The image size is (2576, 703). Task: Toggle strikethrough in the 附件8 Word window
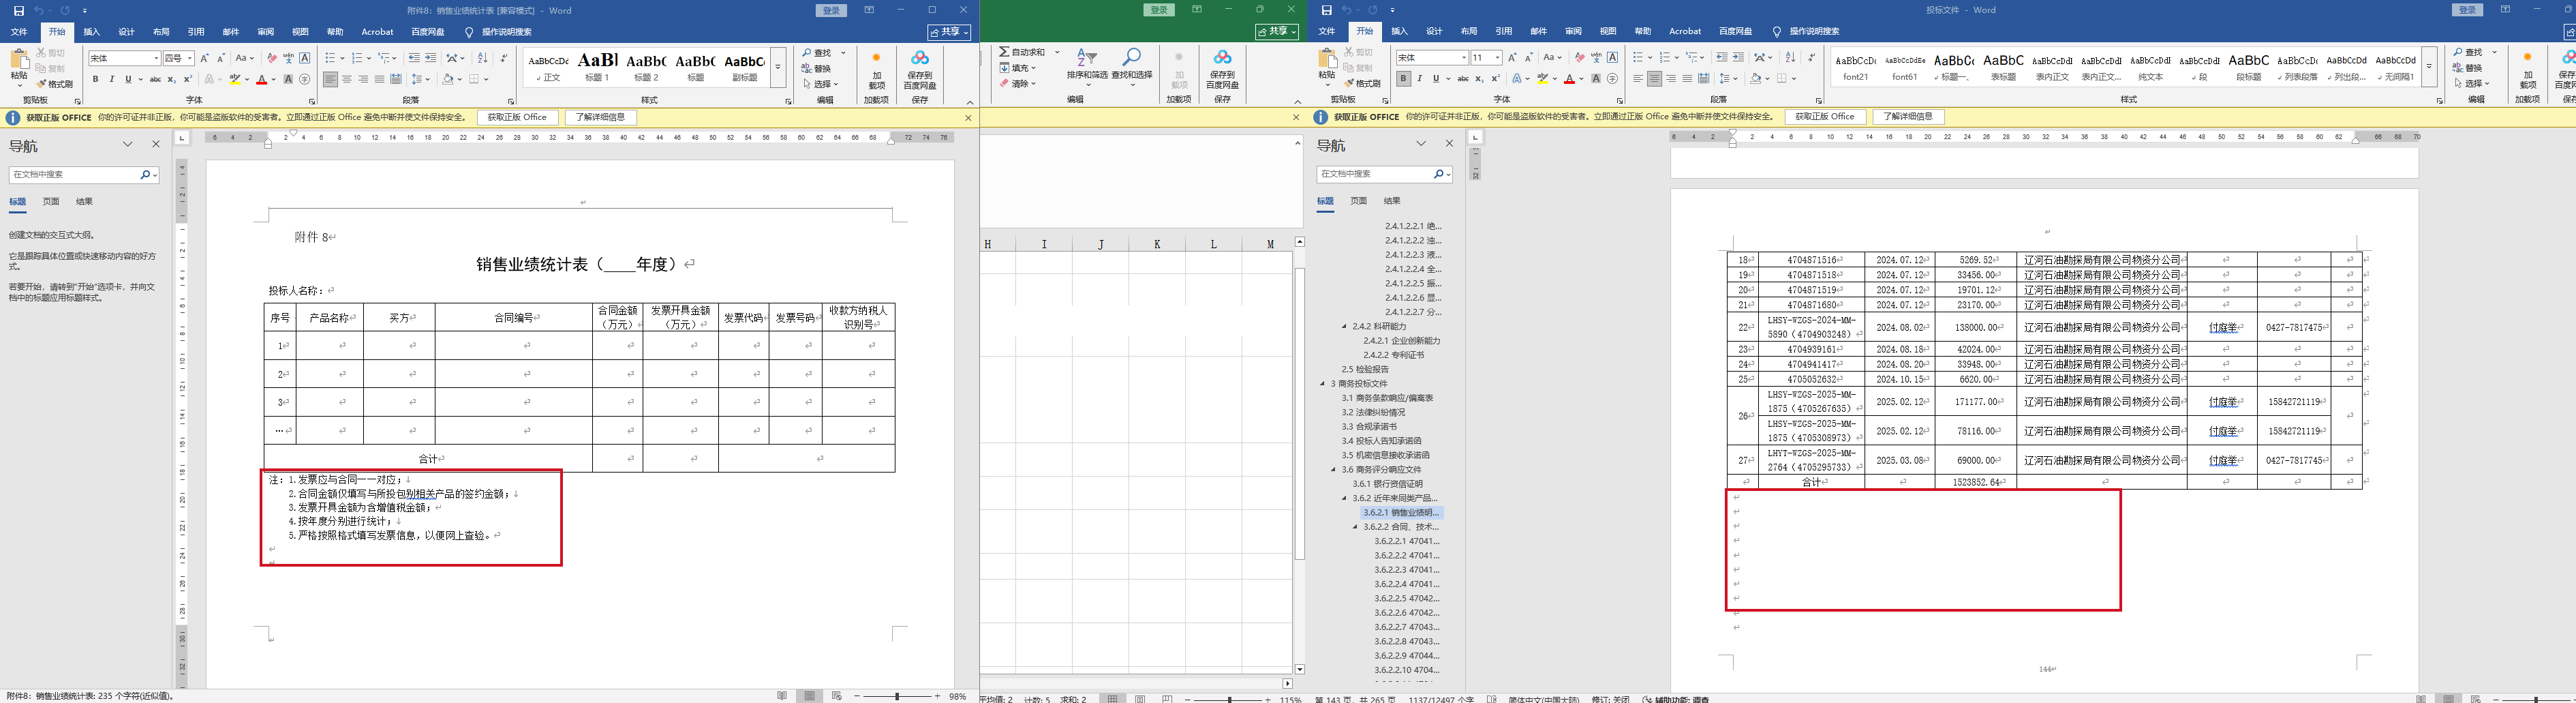(155, 79)
